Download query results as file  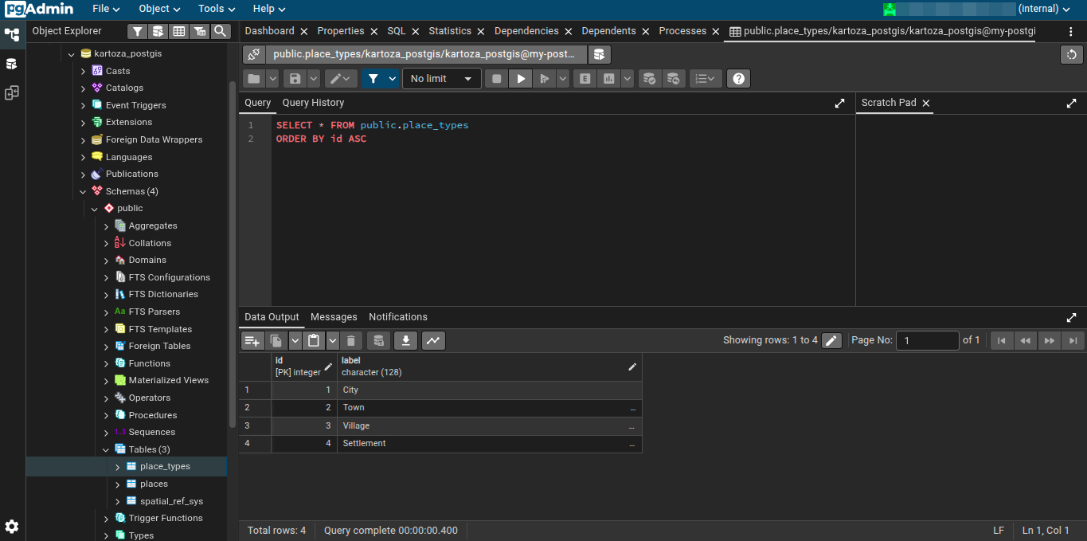pyautogui.click(x=405, y=341)
